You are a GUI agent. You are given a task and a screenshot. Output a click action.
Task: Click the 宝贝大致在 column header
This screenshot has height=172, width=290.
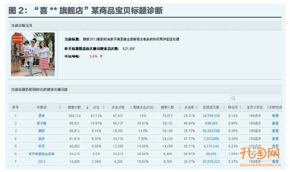pyautogui.click(x=255, y=108)
